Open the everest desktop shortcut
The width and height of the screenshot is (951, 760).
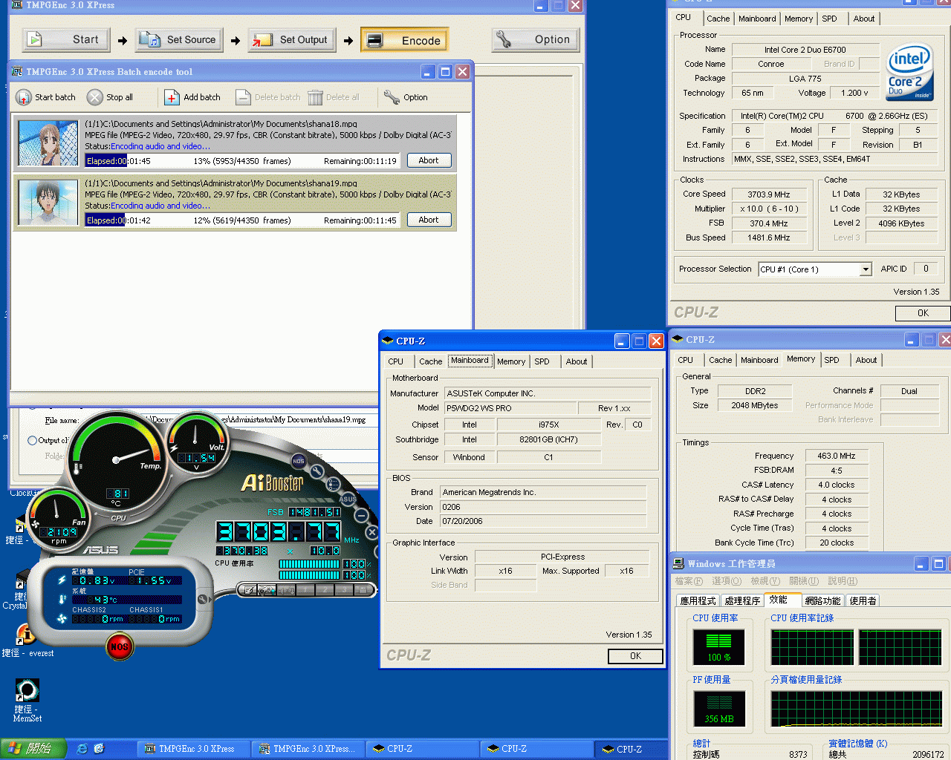click(27, 641)
